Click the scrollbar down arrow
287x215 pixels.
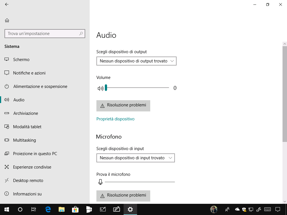[x=285, y=202]
